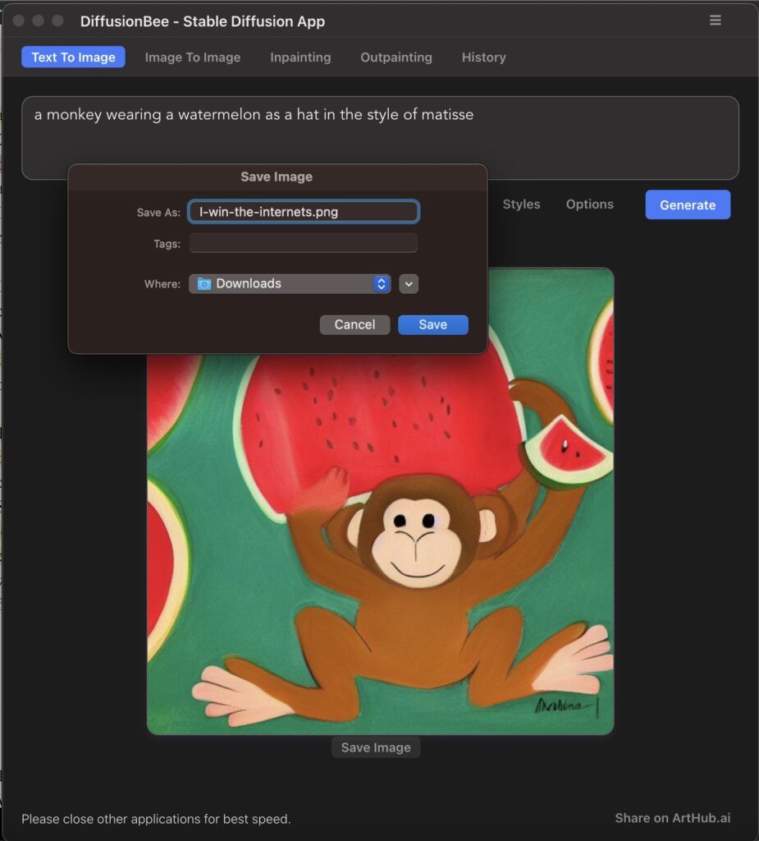Screen dimensions: 759x841
Task: Click the Downloads folder icon
Action: point(204,283)
